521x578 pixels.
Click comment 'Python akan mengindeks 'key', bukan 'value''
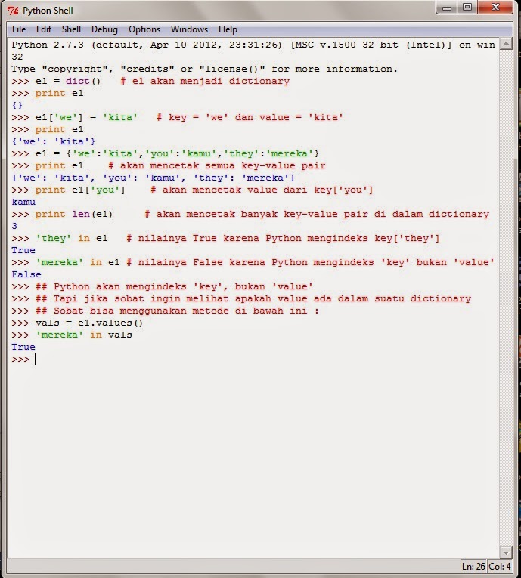click(x=174, y=287)
